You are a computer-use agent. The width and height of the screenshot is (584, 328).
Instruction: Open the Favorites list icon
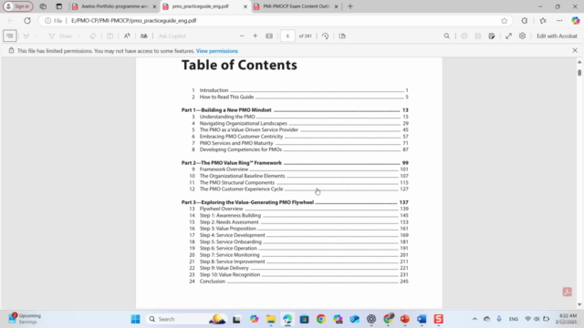click(x=543, y=21)
